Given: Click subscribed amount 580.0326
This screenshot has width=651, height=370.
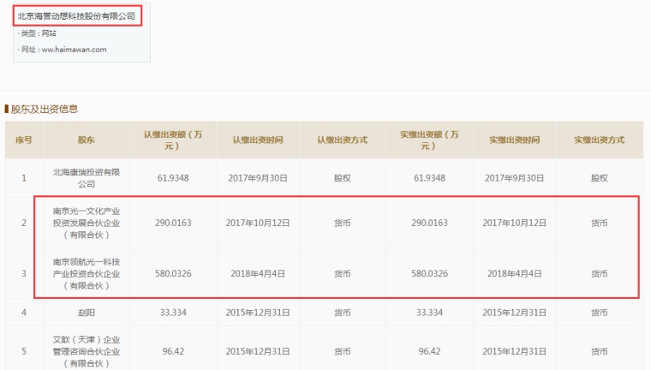Looking at the screenshot, I should [173, 274].
